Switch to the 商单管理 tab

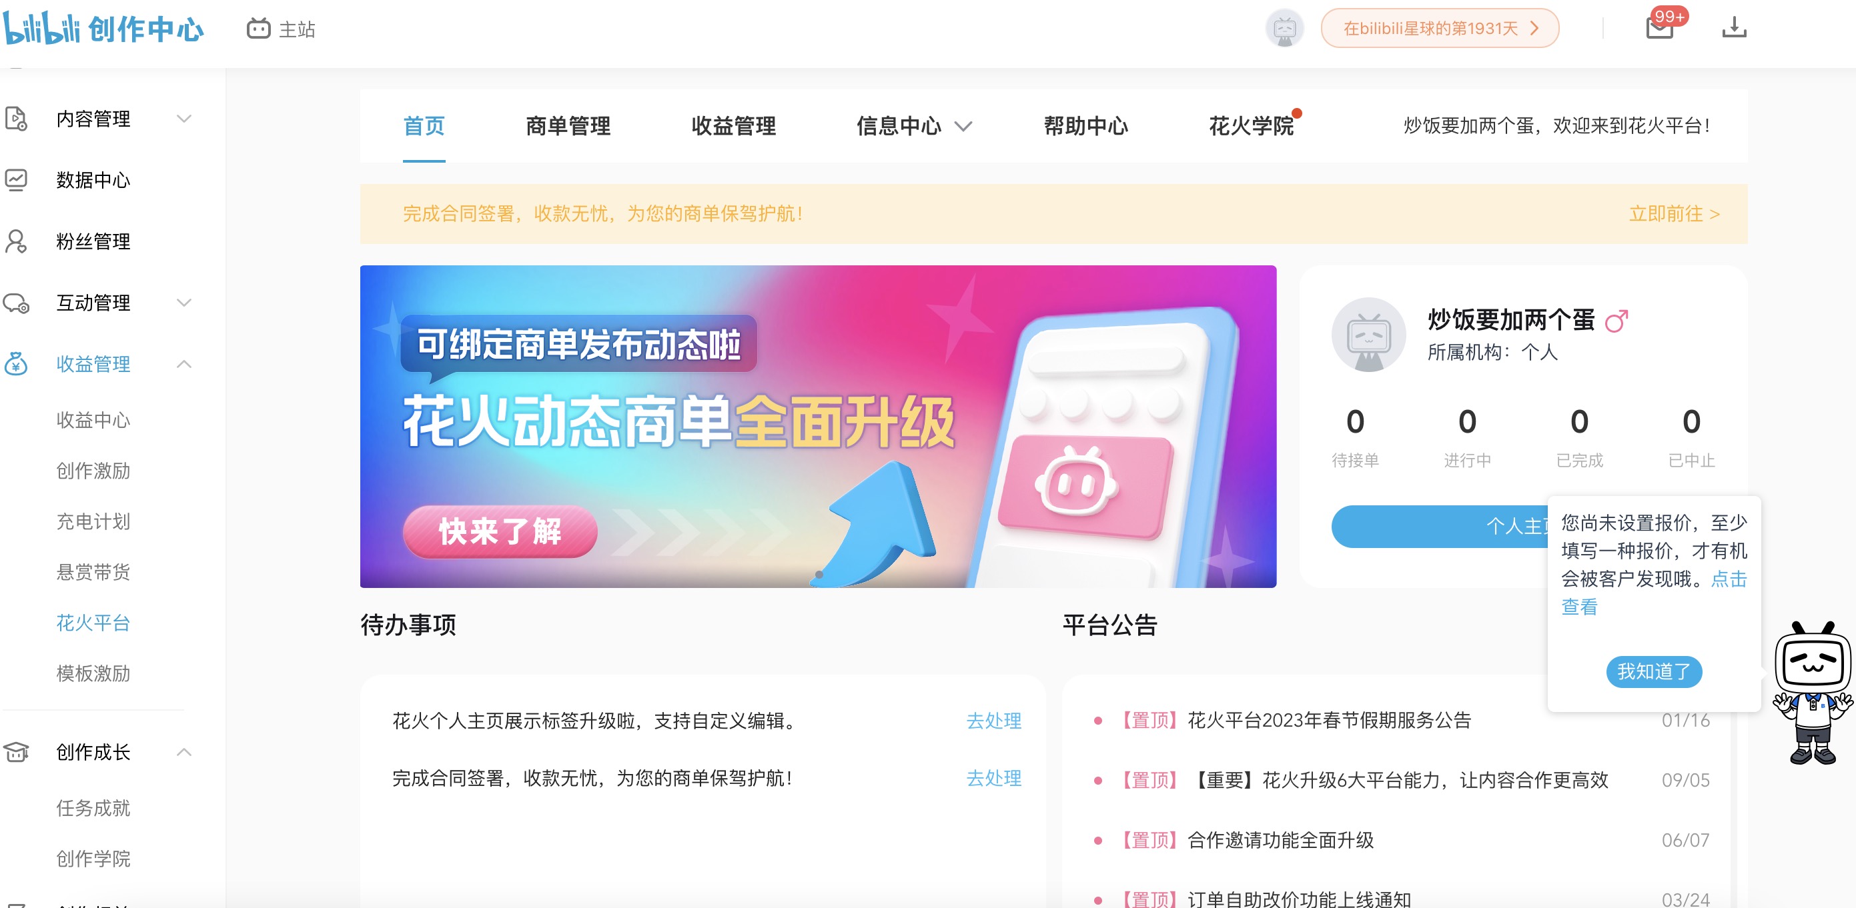pos(568,126)
